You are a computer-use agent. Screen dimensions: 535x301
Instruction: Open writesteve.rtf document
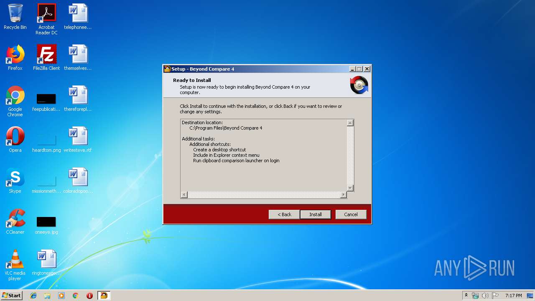tap(78, 140)
